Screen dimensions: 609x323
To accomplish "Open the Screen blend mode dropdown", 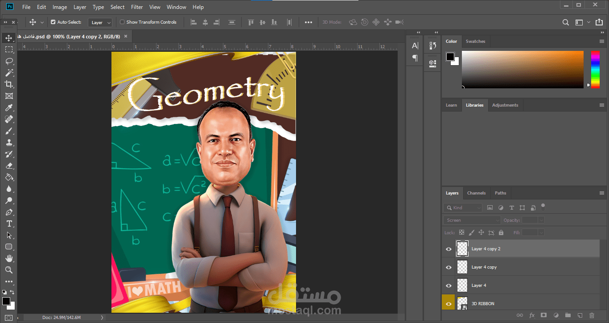I will pos(472,220).
